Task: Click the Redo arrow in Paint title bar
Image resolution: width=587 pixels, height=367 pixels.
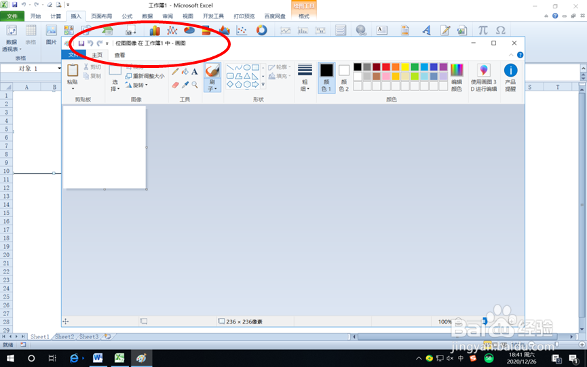Action: point(100,43)
